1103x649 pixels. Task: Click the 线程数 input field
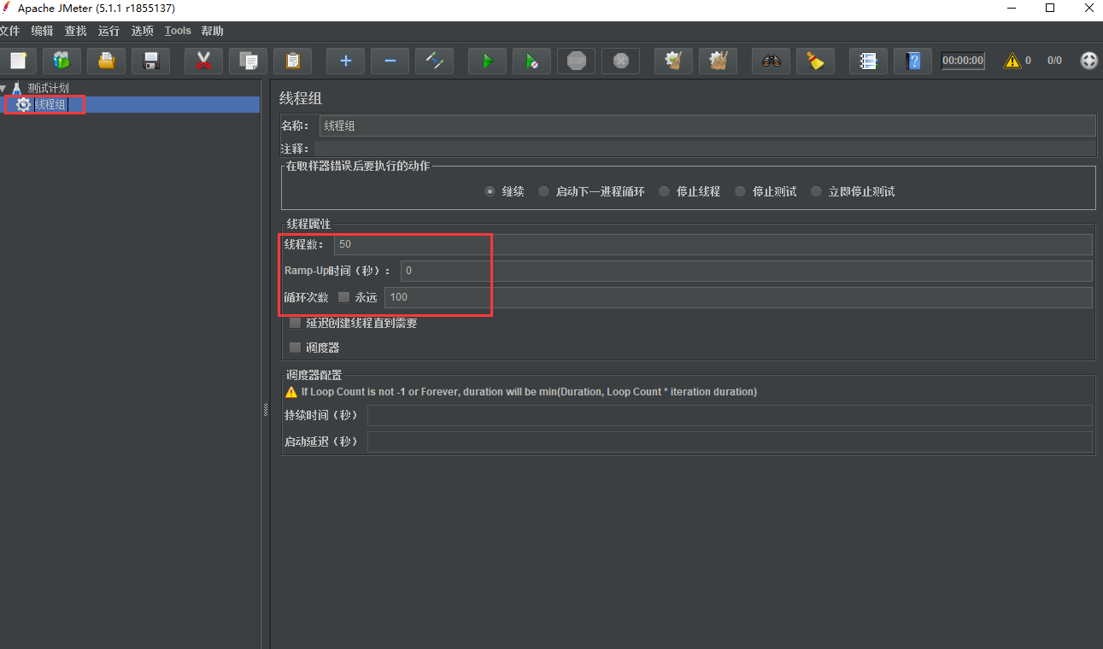(712, 244)
